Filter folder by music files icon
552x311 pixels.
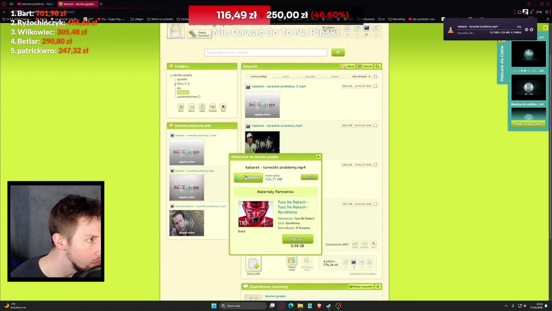point(345,262)
